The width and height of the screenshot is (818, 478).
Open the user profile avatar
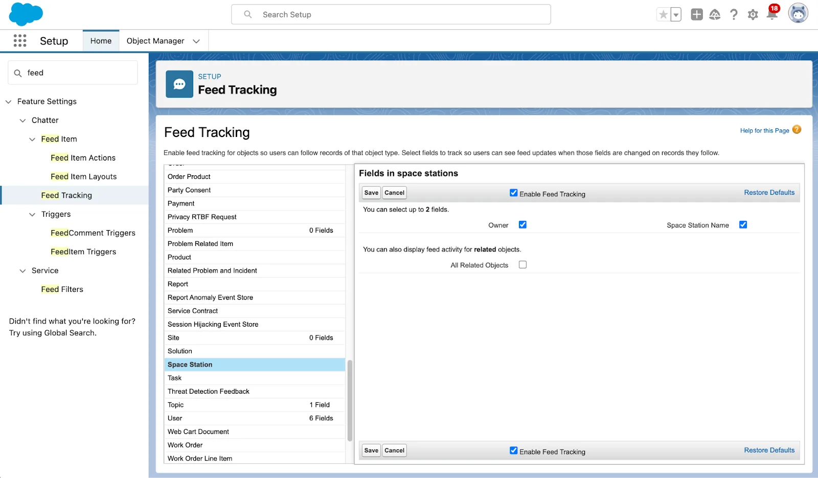[x=798, y=14]
